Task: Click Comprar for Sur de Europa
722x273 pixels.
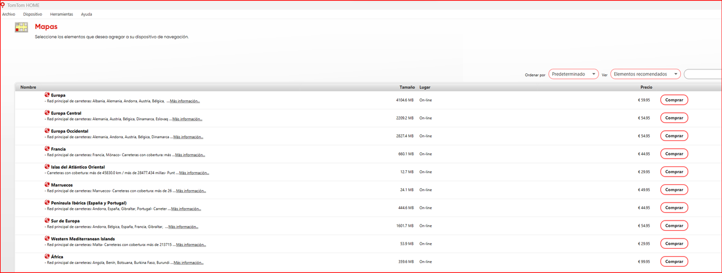Action: click(x=674, y=226)
